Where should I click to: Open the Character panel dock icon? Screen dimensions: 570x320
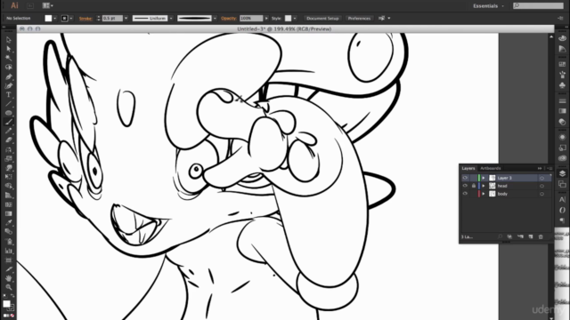[562, 199]
